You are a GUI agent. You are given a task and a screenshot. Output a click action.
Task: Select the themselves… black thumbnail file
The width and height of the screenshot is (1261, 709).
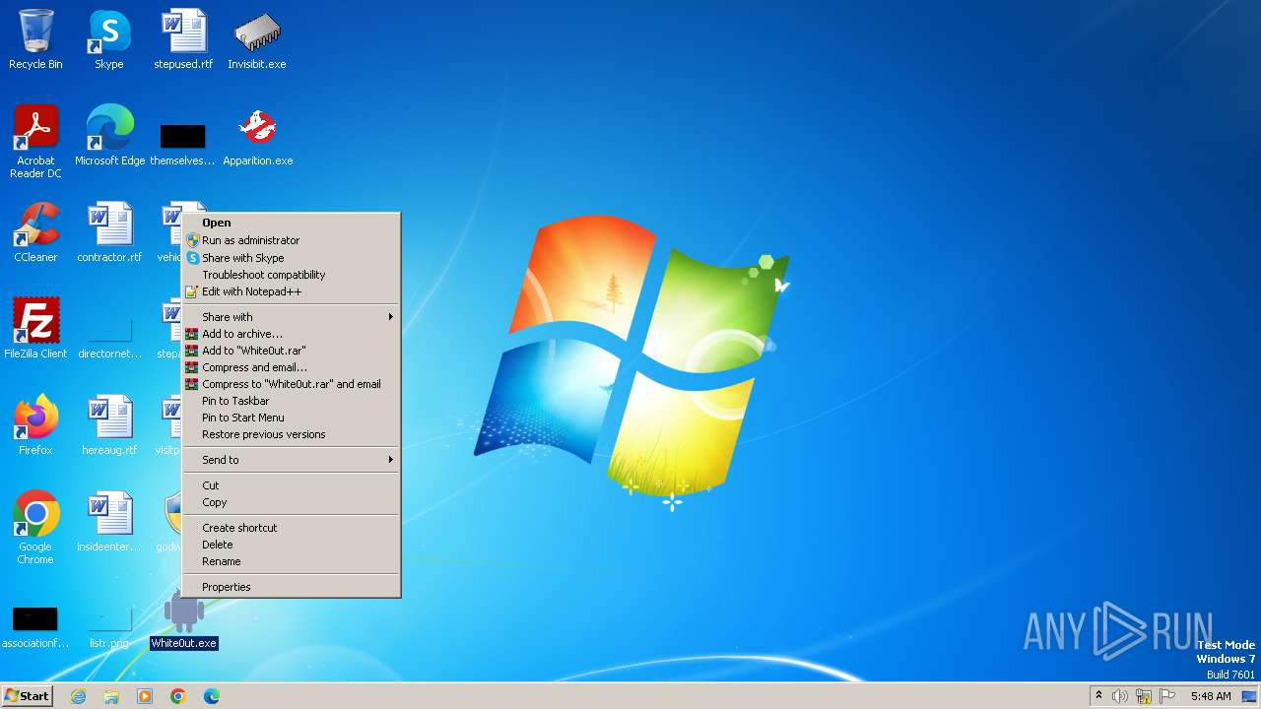(x=183, y=143)
